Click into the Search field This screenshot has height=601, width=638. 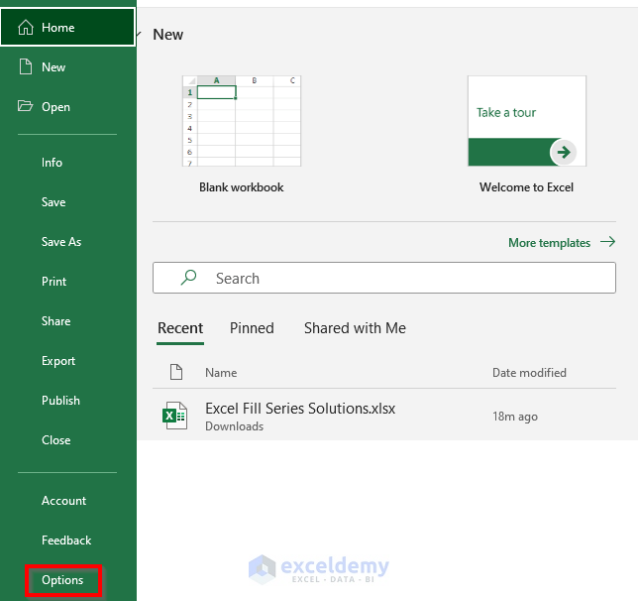pyautogui.click(x=384, y=278)
